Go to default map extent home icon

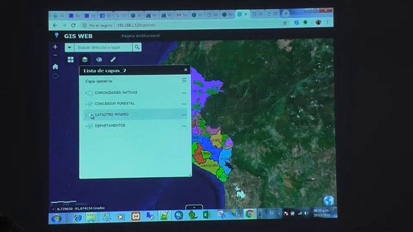click(x=55, y=66)
